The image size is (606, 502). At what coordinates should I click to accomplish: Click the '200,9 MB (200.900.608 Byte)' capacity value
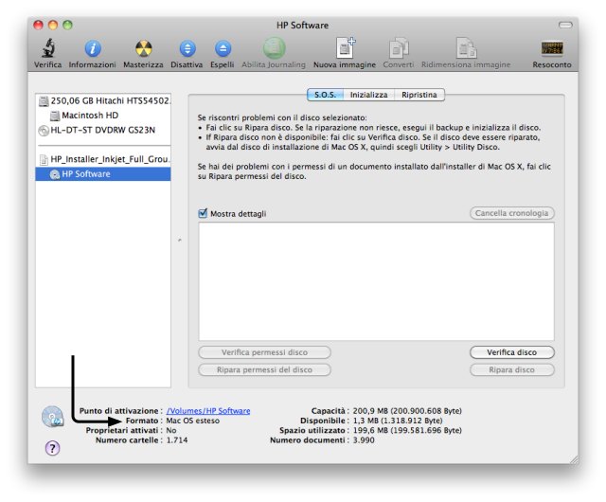(x=407, y=411)
